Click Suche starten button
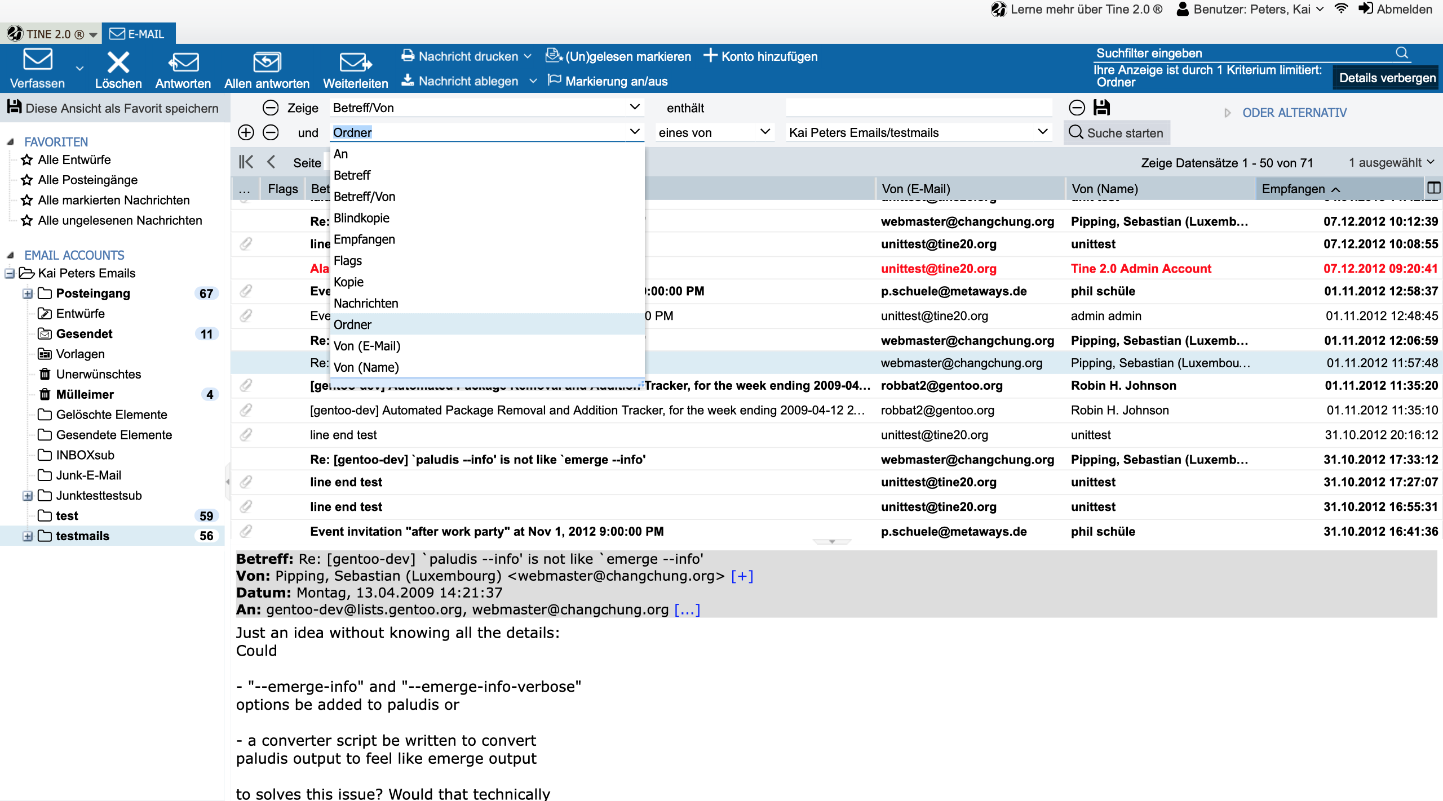The height and width of the screenshot is (801, 1443). [1117, 133]
